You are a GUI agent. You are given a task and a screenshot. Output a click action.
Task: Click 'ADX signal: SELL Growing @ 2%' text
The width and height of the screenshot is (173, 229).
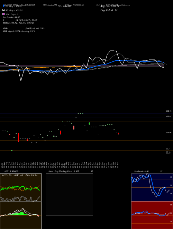19,31
